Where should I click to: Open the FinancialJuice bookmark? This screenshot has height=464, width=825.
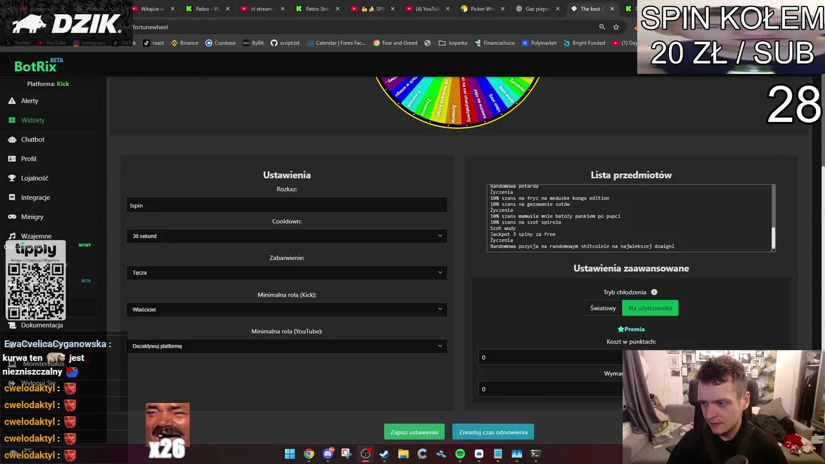click(x=494, y=43)
